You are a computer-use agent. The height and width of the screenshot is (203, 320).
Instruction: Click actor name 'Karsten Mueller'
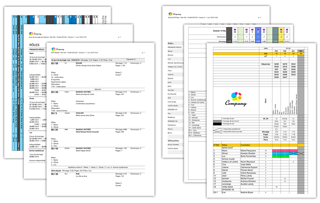(x=248, y=153)
